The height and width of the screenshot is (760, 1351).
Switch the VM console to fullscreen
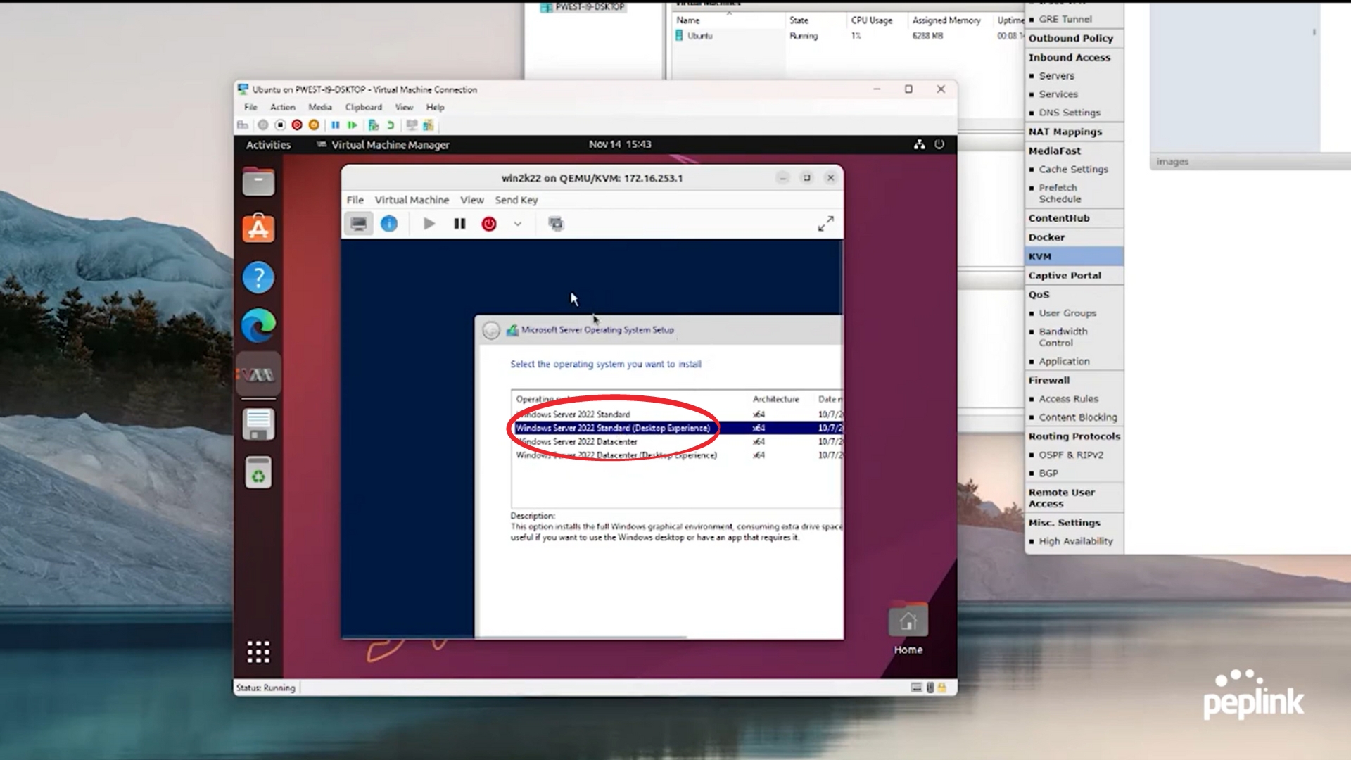click(x=825, y=224)
